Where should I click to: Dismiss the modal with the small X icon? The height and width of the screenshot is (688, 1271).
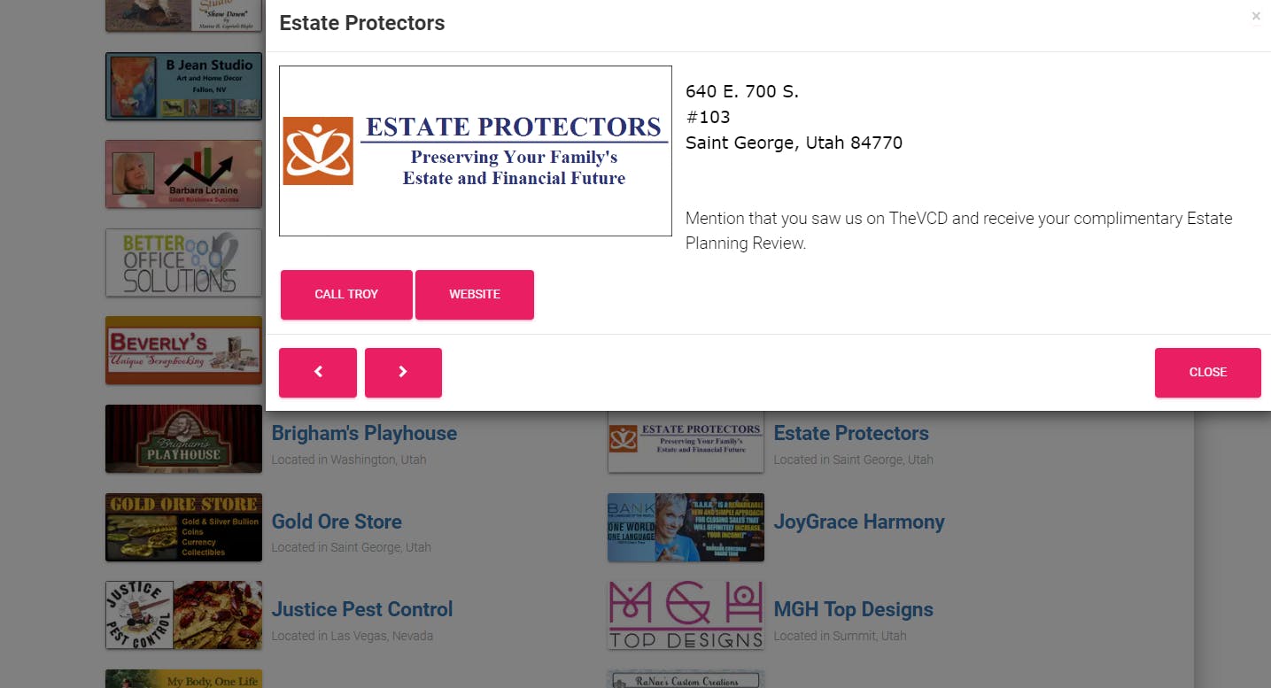tap(1256, 16)
